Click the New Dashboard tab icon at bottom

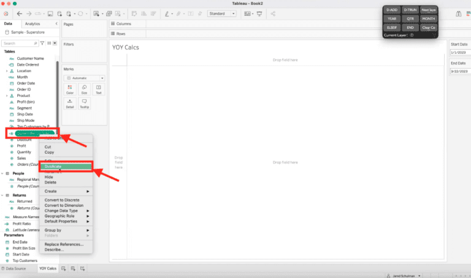73,268
